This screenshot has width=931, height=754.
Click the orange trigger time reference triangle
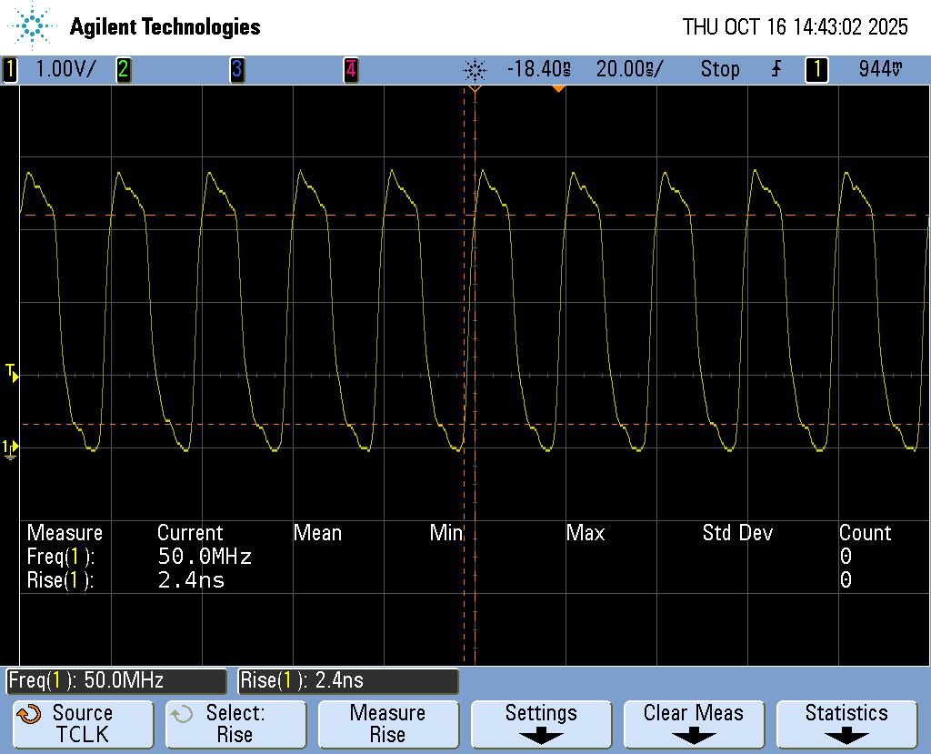point(558,88)
